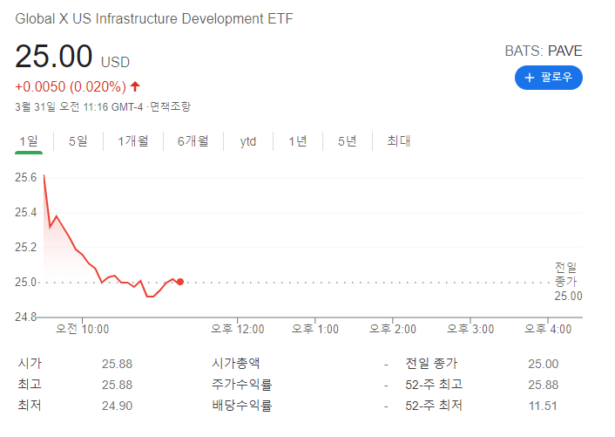Switch chart to ytd
The width and height of the screenshot is (615, 437).
pos(248,141)
